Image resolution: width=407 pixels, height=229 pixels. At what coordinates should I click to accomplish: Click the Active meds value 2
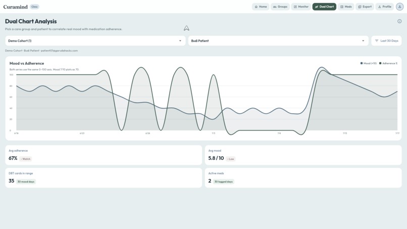pyautogui.click(x=210, y=181)
